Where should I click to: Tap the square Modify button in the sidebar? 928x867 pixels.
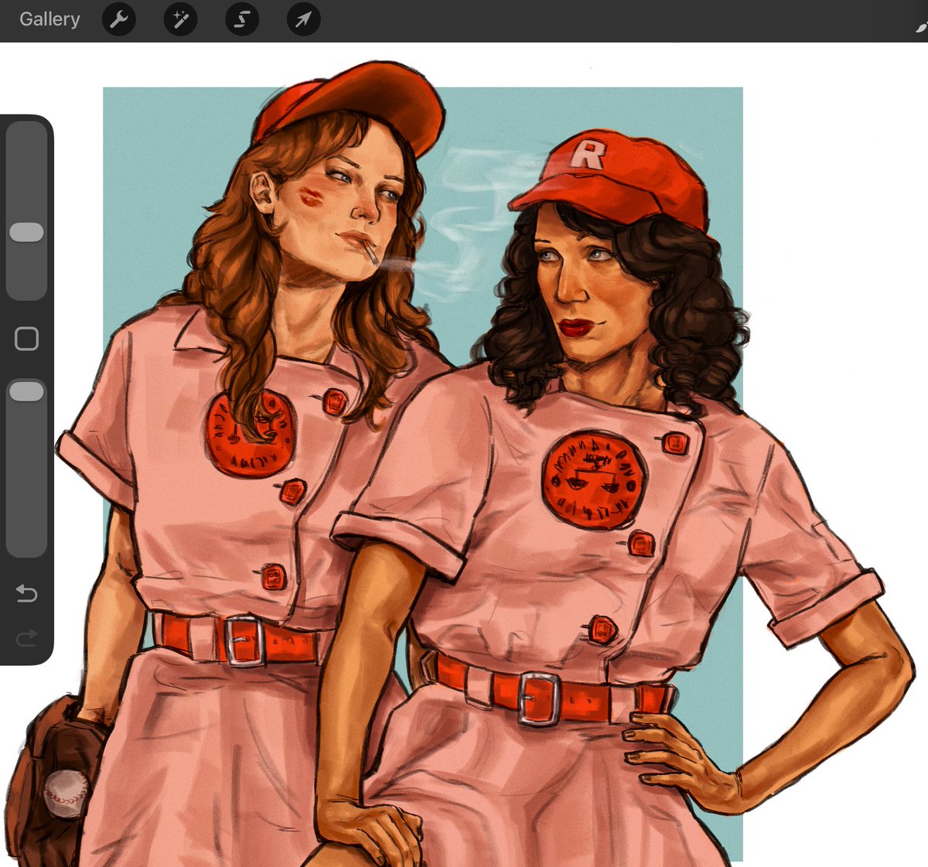coord(26,339)
